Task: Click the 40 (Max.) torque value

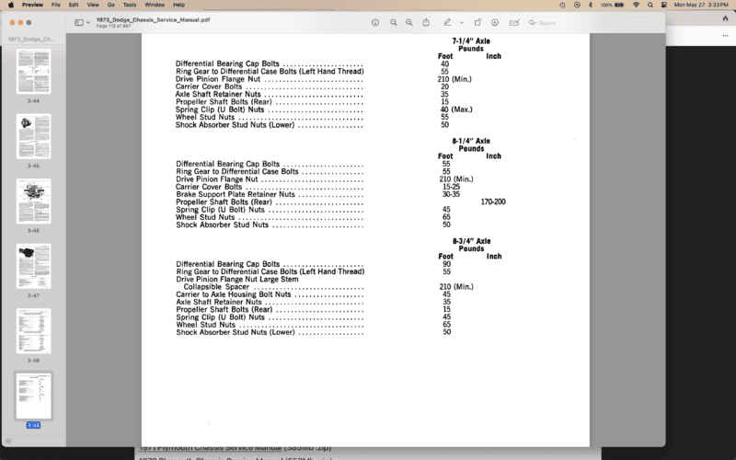Action: click(455, 109)
